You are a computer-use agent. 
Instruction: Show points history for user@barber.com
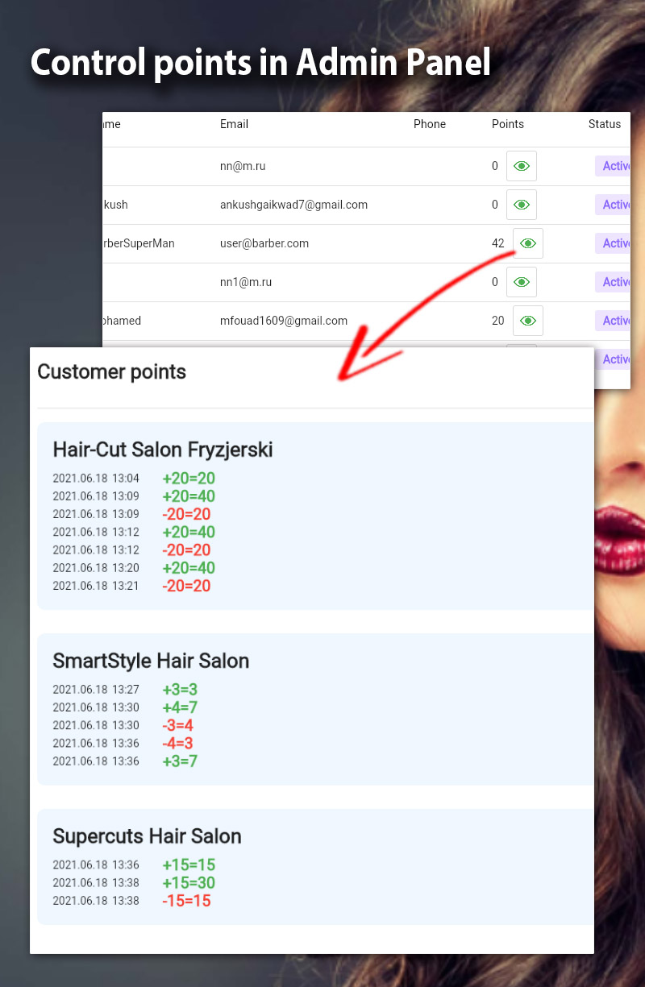pyautogui.click(x=528, y=243)
